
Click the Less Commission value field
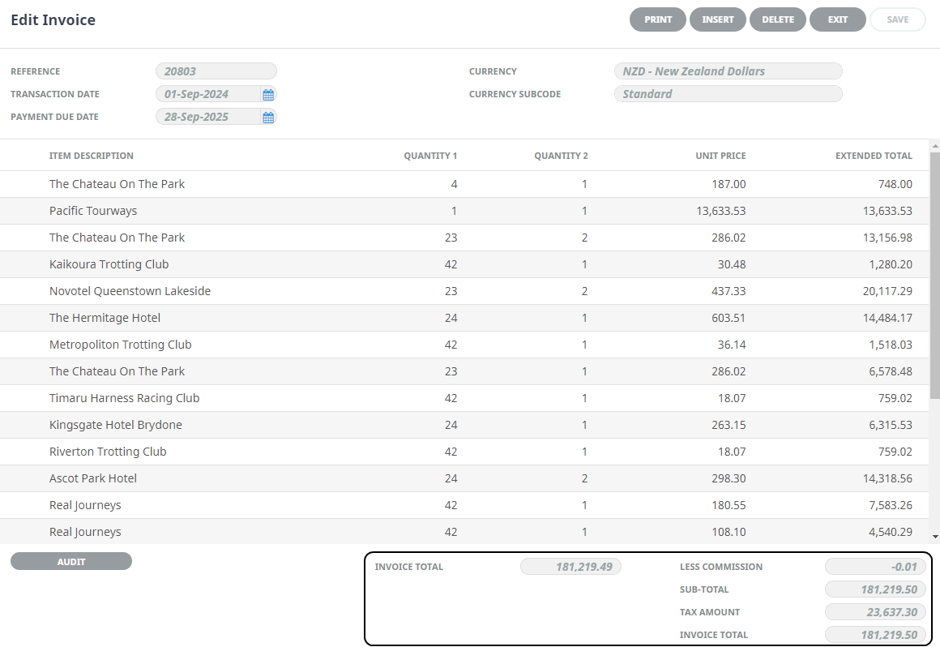click(x=874, y=567)
